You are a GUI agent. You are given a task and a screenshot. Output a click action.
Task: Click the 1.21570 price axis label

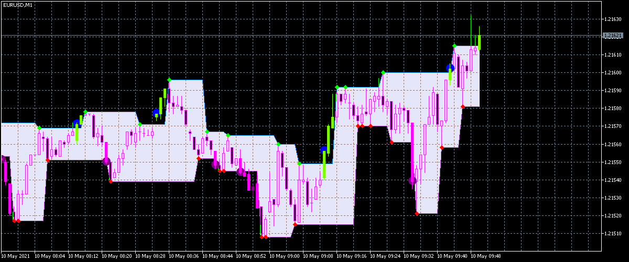pyautogui.click(x=612, y=126)
